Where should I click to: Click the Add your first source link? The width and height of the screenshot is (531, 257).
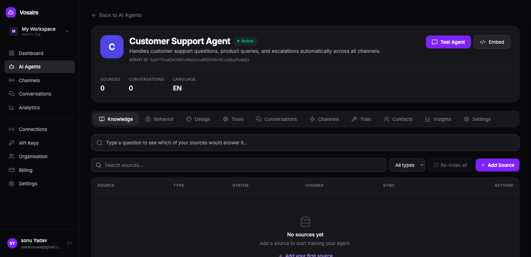[x=305, y=255]
